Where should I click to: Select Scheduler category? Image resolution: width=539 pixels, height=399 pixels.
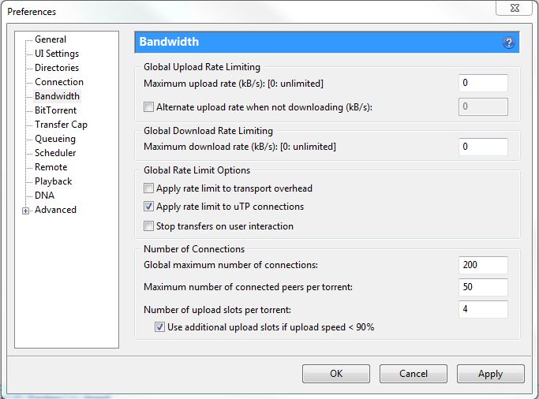tap(55, 153)
